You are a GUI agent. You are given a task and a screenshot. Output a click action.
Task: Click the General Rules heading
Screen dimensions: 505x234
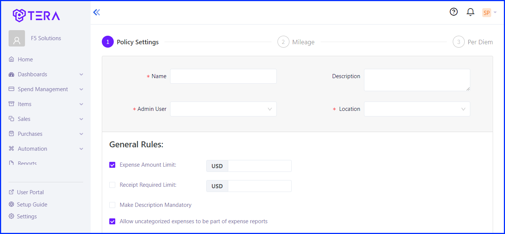137,144
